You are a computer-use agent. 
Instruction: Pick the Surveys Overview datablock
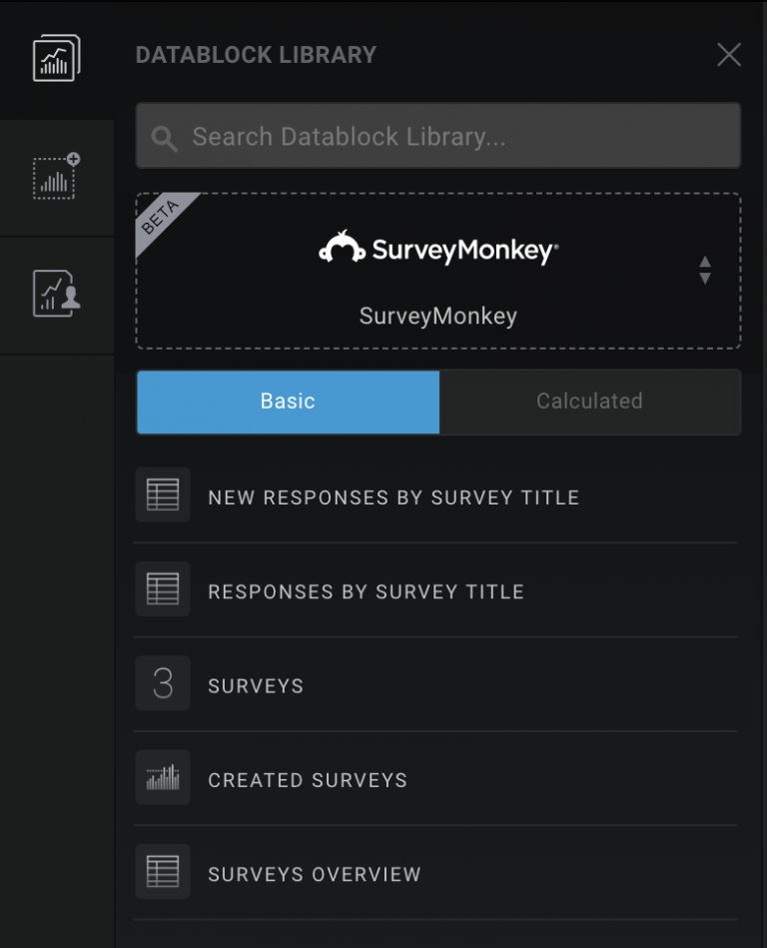point(315,874)
